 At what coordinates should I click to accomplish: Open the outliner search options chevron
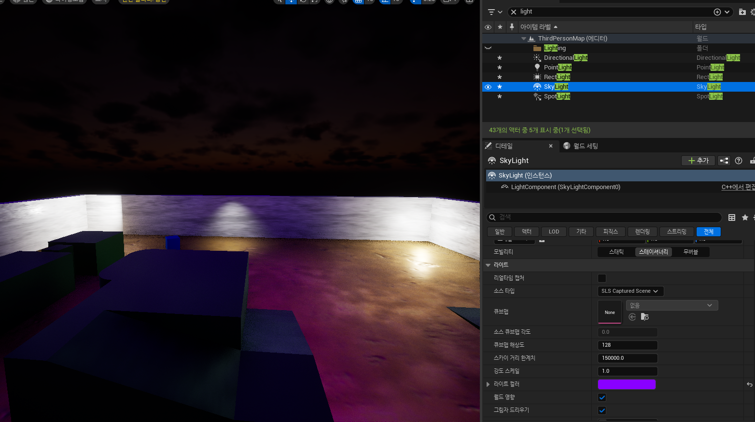(727, 12)
